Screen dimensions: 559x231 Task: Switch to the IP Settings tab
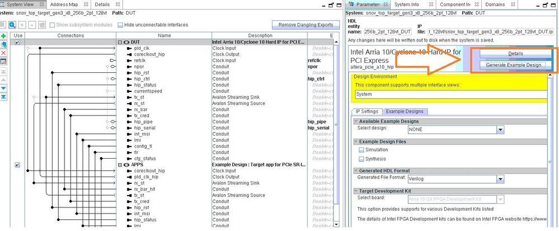[366, 112]
